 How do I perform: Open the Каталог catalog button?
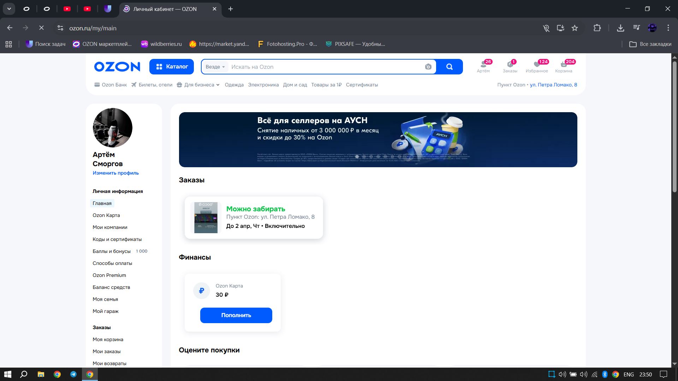point(172,67)
